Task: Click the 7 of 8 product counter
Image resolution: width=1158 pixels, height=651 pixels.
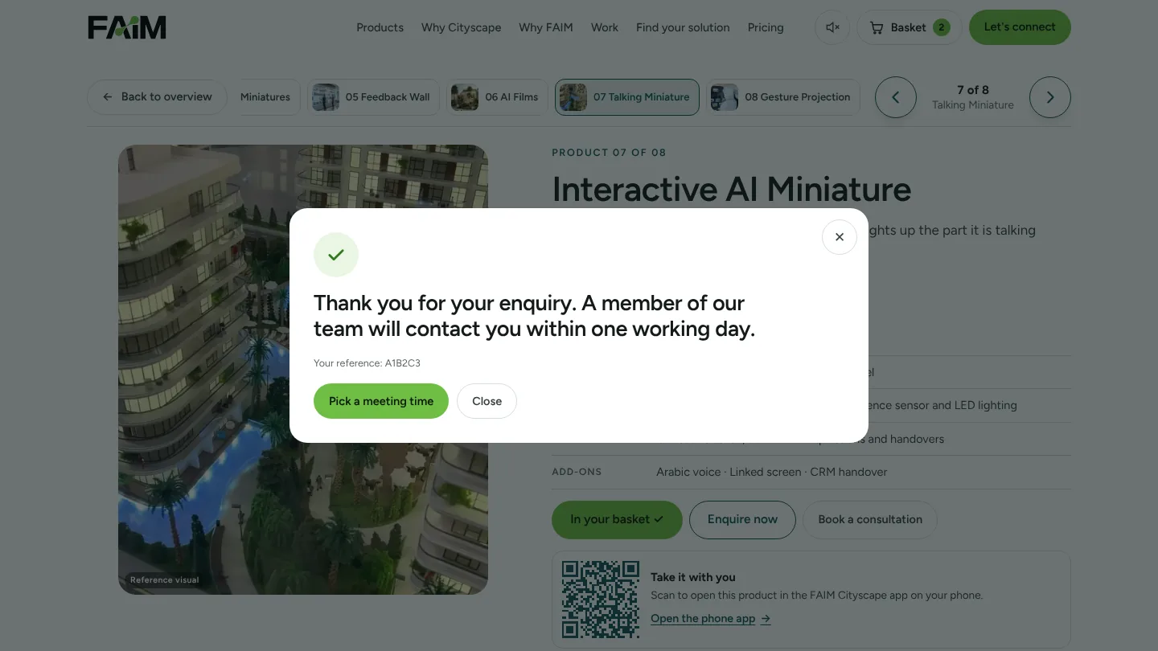Action: click(x=973, y=90)
